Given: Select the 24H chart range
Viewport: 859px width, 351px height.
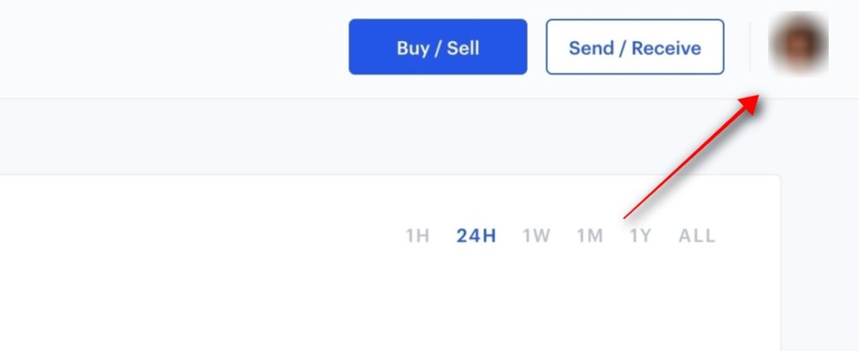Looking at the screenshot, I should [x=476, y=235].
